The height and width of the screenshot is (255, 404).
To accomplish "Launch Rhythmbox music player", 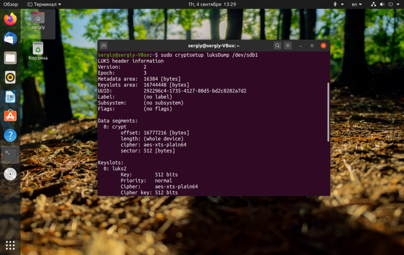I will [10, 77].
